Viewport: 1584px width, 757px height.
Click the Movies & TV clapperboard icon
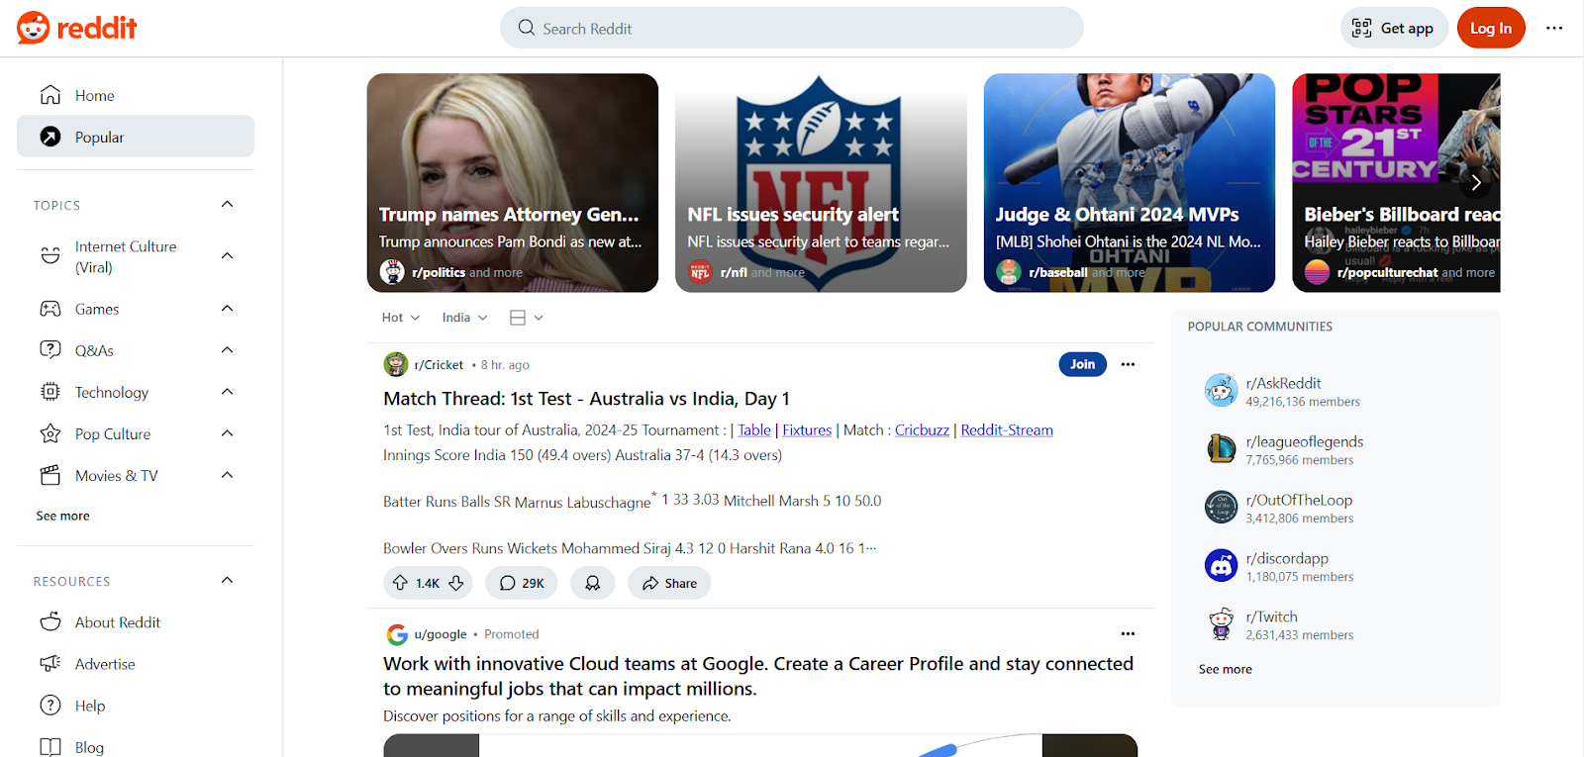coord(50,475)
